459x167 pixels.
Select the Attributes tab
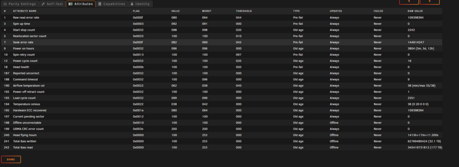point(80,4)
